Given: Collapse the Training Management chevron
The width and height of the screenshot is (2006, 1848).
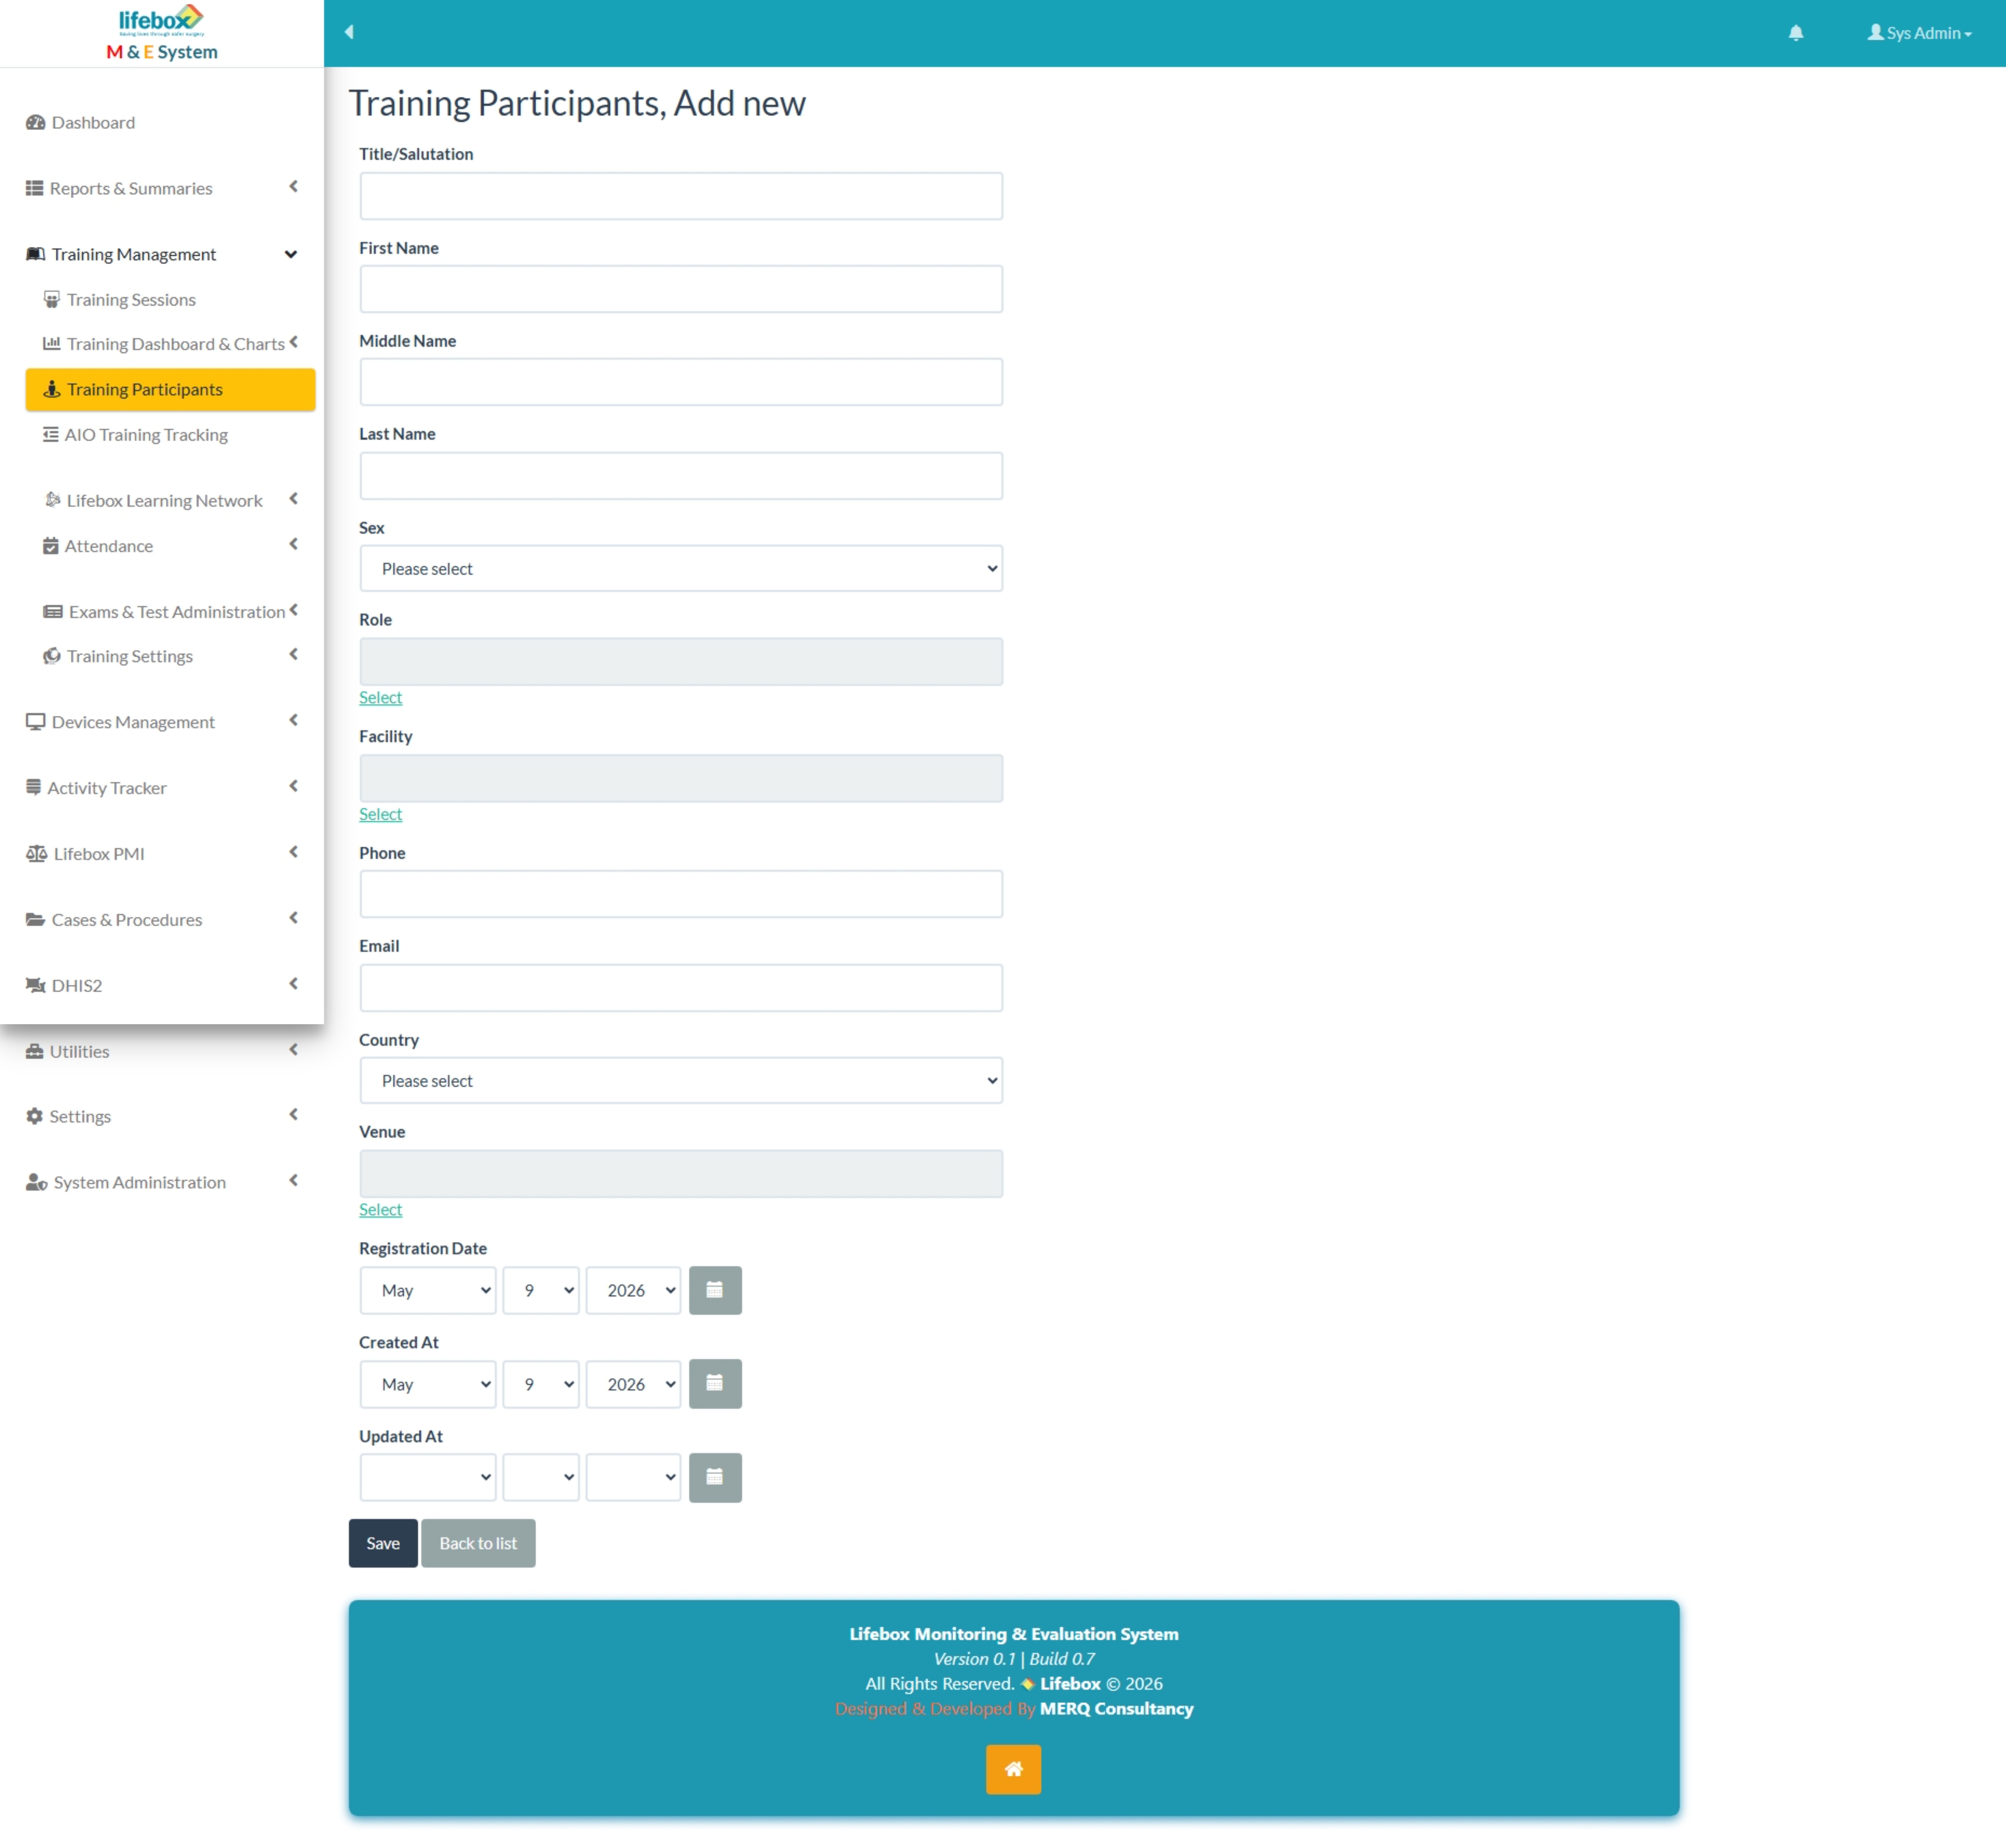Looking at the screenshot, I should point(291,254).
